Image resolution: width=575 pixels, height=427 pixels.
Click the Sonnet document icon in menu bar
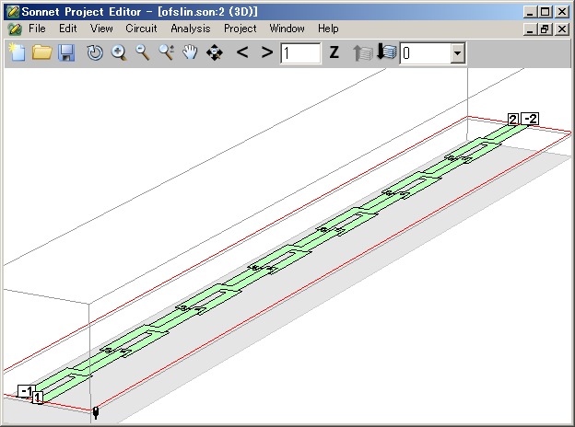tap(15, 29)
